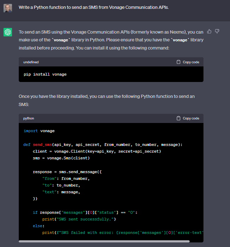
Task: Click the first inline `vonage` code term
Action: pyautogui.click(x=61, y=40)
